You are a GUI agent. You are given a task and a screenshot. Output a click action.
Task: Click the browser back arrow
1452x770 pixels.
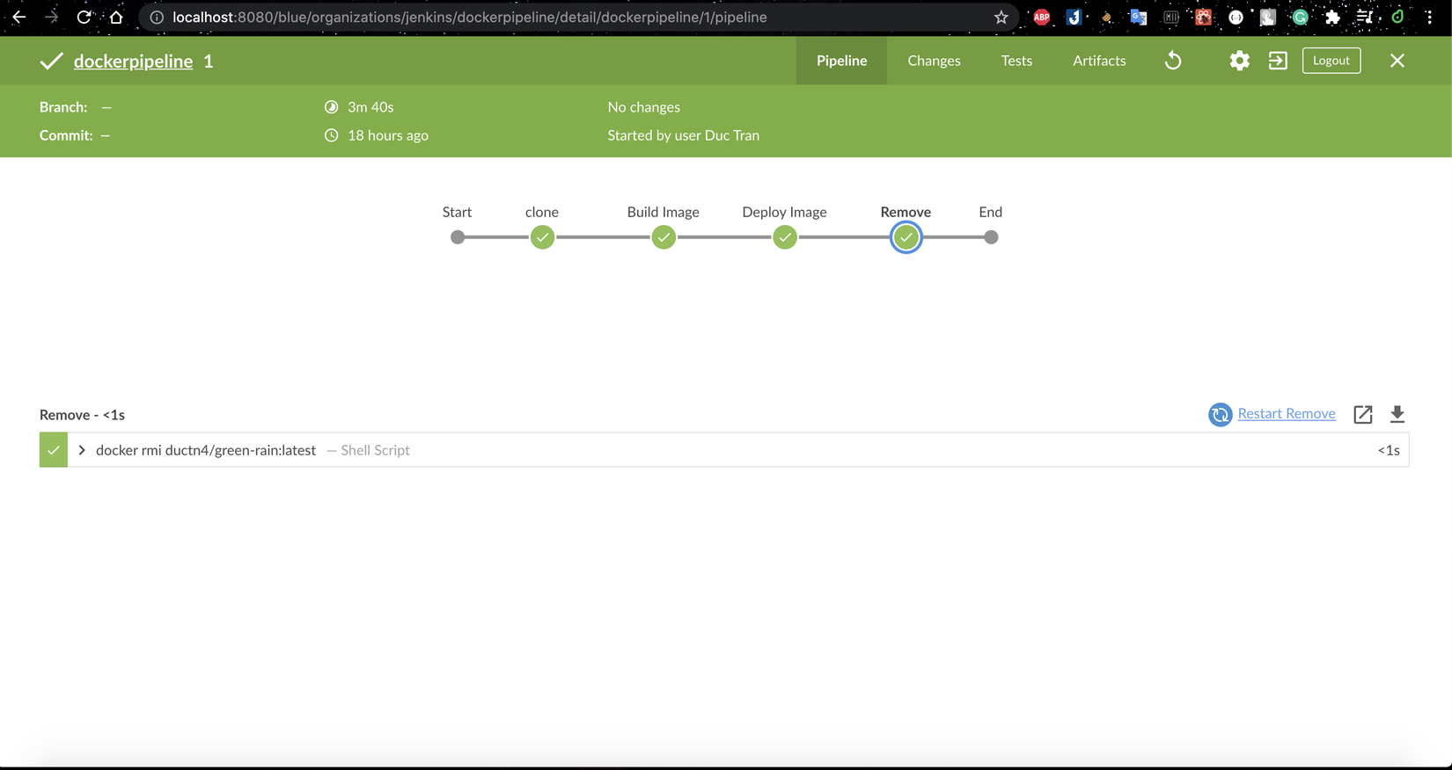pos(18,17)
